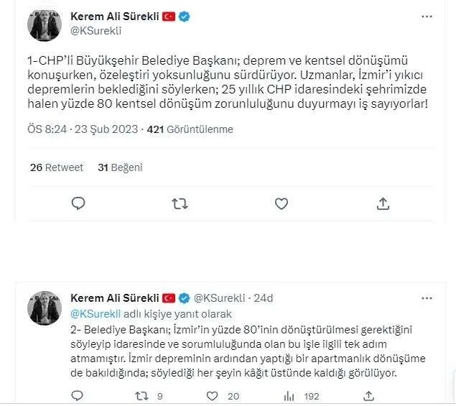Share the second tweet
Viewport: 456px width, 406px height.
pos(368,396)
